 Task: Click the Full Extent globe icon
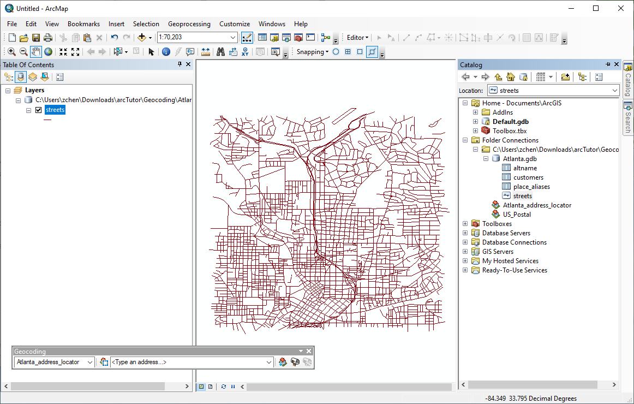pos(48,52)
